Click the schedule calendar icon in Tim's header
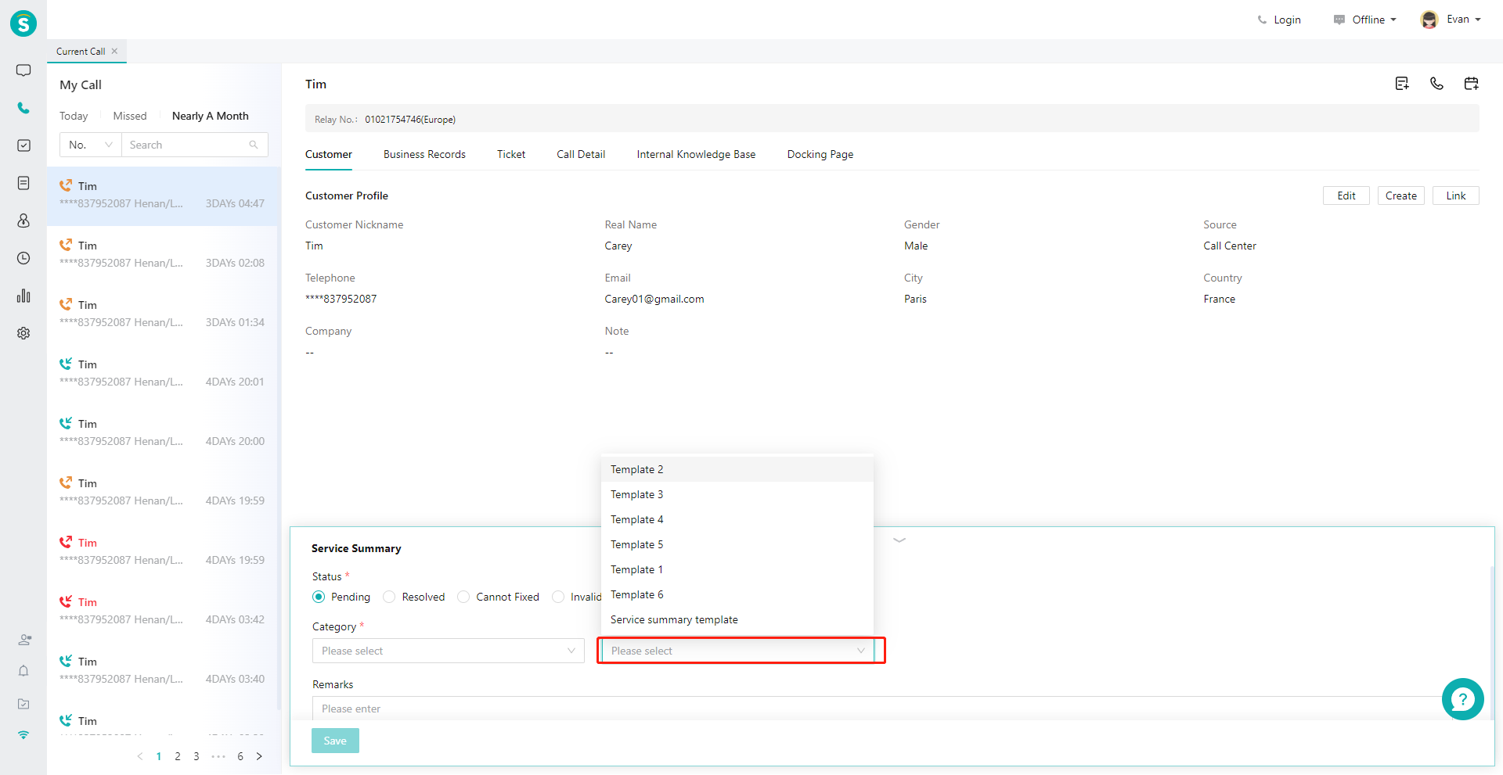The height and width of the screenshot is (775, 1503). click(1471, 84)
